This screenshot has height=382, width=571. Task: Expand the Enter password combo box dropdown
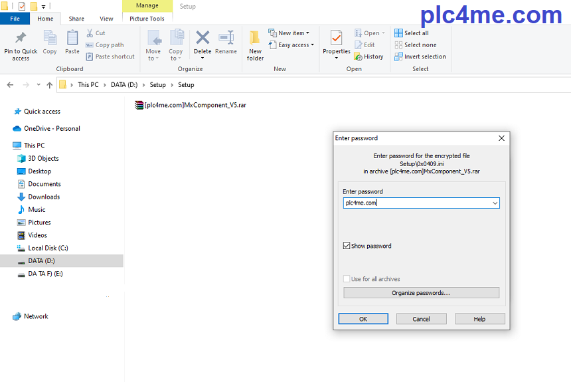pos(495,203)
